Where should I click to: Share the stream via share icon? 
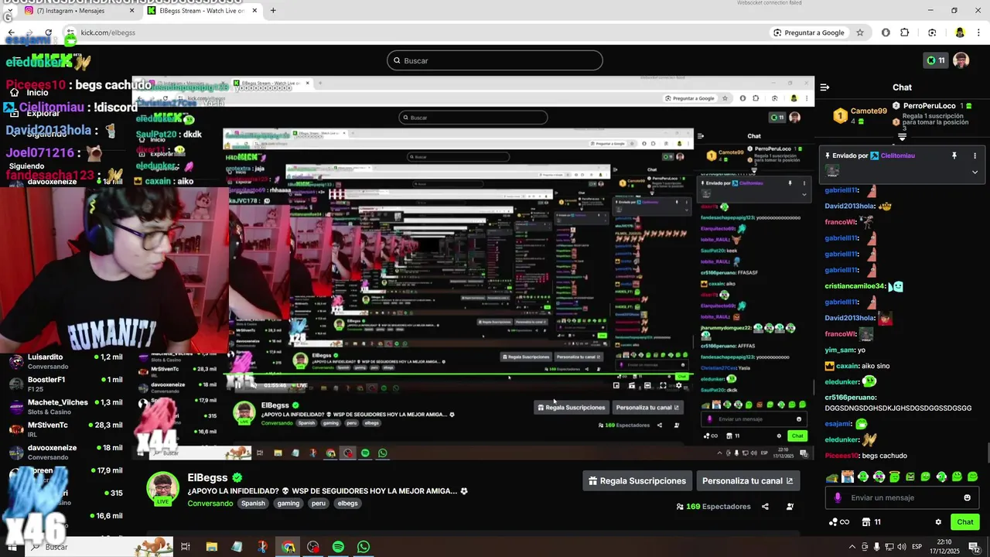(765, 507)
